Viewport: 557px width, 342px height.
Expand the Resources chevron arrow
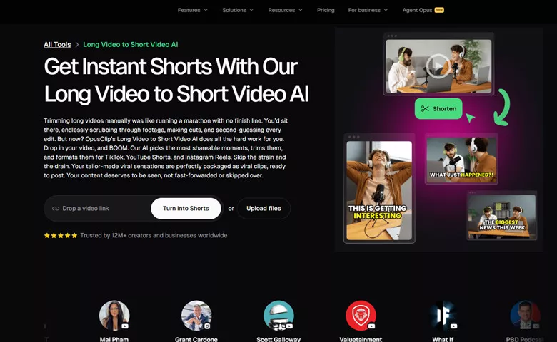(x=301, y=10)
